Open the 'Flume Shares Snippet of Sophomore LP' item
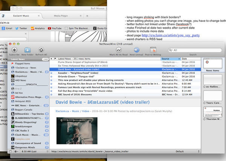This screenshot has width=226, height=161. click(x=125, y=62)
